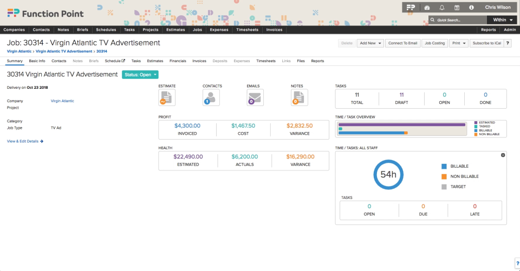Image resolution: width=520 pixels, height=271 pixels.
Task: Click the Subscribe to iCal button
Action: [487, 43]
